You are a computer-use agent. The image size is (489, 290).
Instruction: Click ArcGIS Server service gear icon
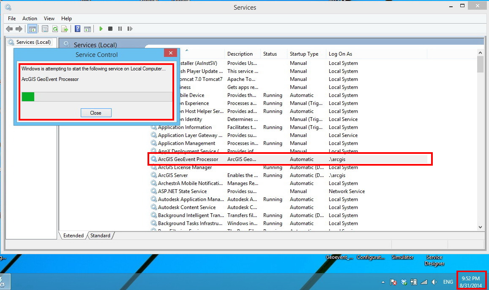click(154, 175)
